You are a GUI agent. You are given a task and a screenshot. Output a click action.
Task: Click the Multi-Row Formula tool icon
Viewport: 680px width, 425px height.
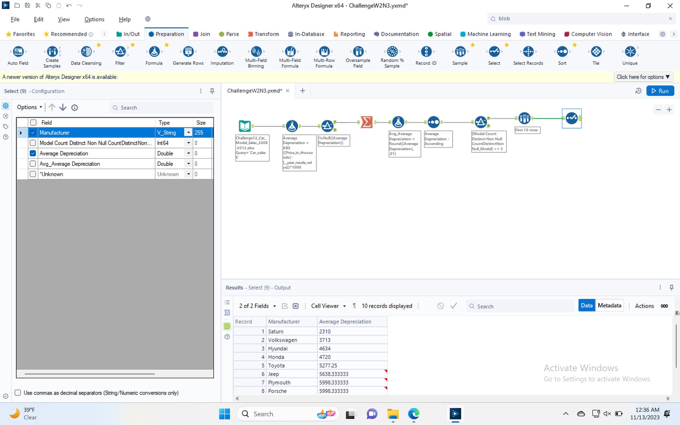[x=324, y=52]
